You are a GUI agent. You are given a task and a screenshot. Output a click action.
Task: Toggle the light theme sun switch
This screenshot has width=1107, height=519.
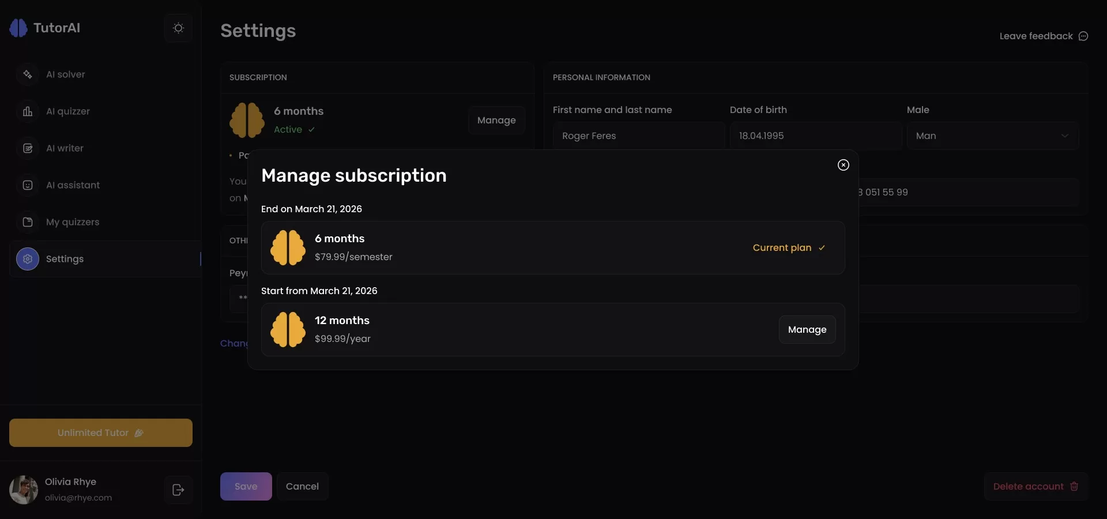tap(178, 28)
